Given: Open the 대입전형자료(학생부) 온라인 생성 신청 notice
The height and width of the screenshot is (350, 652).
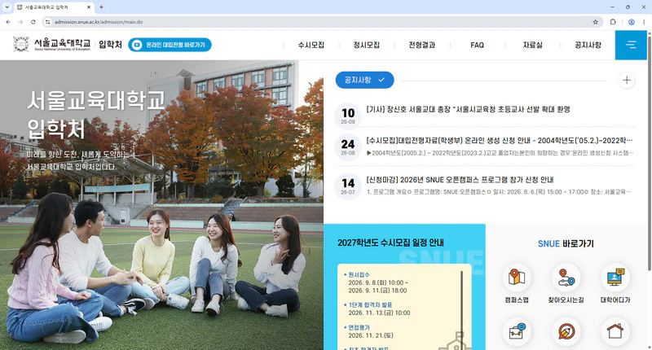Looking at the screenshot, I should [x=500, y=141].
